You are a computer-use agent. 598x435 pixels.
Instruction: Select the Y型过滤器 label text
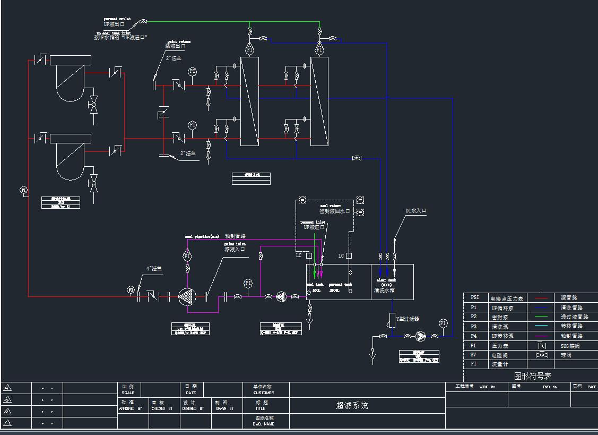point(408,319)
